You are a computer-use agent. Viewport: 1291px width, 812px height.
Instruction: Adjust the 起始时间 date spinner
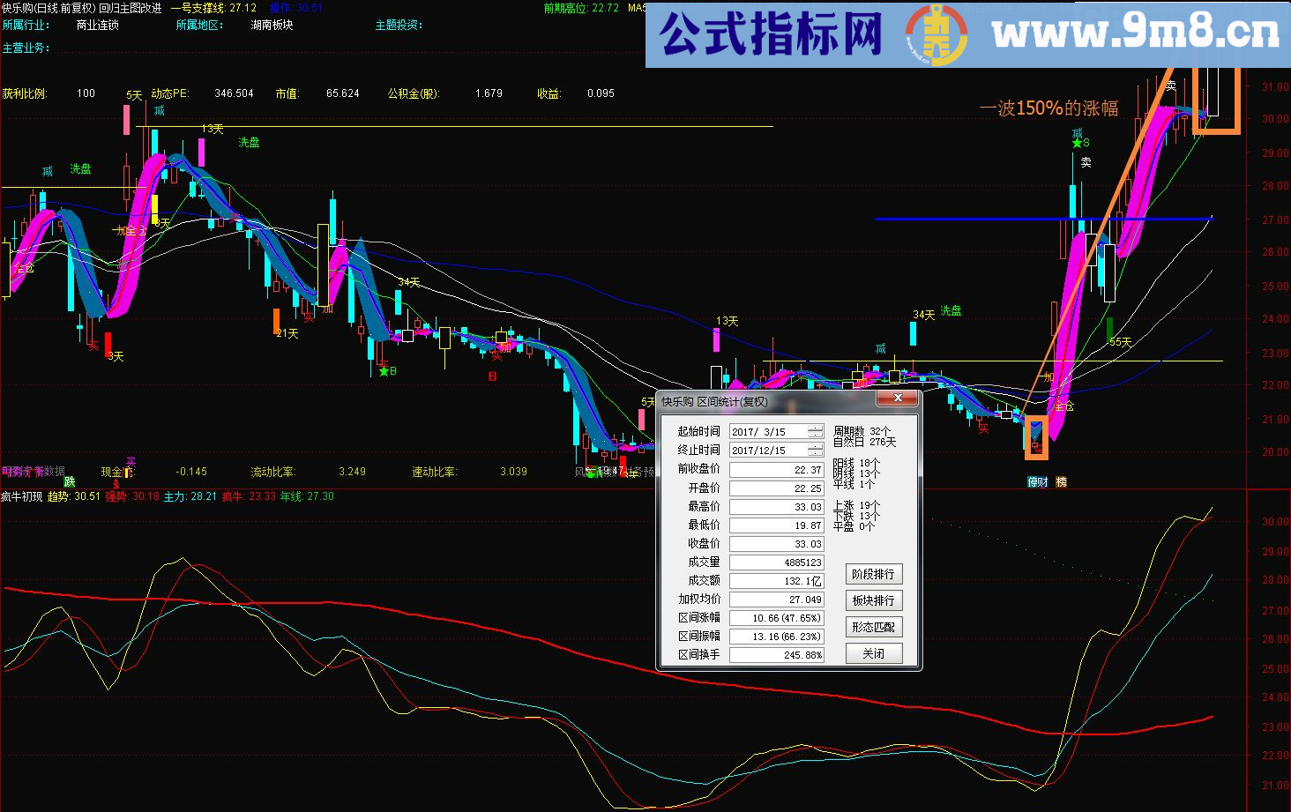[816, 431]
